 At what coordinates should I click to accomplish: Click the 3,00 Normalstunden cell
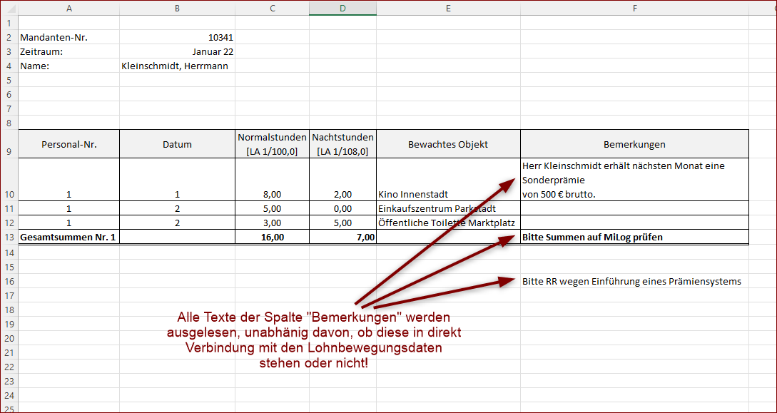(272, 223)
